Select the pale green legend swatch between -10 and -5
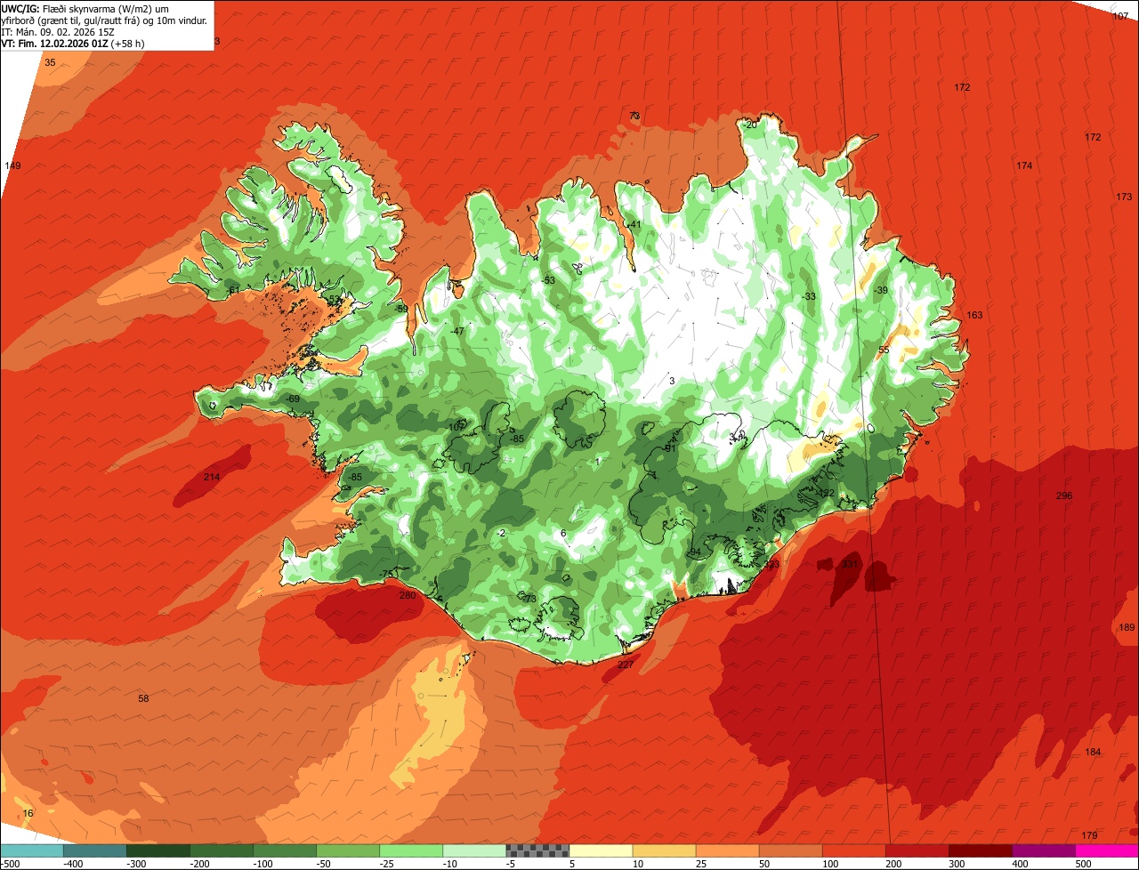 coord(474,850)
